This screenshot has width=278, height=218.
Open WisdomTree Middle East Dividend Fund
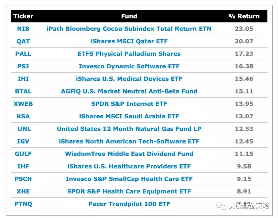coord(129,154)
